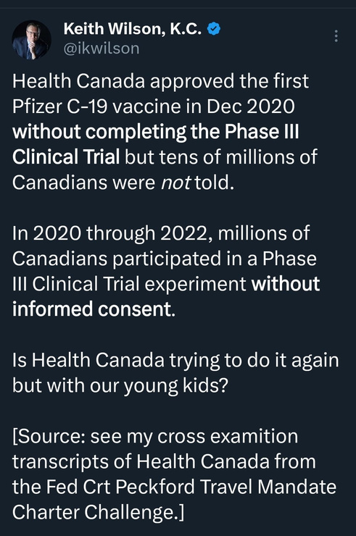The image size is (356, 536).
Task: Click the italic word 'not'
Action: pyautogui.click(x=175, y=183)
